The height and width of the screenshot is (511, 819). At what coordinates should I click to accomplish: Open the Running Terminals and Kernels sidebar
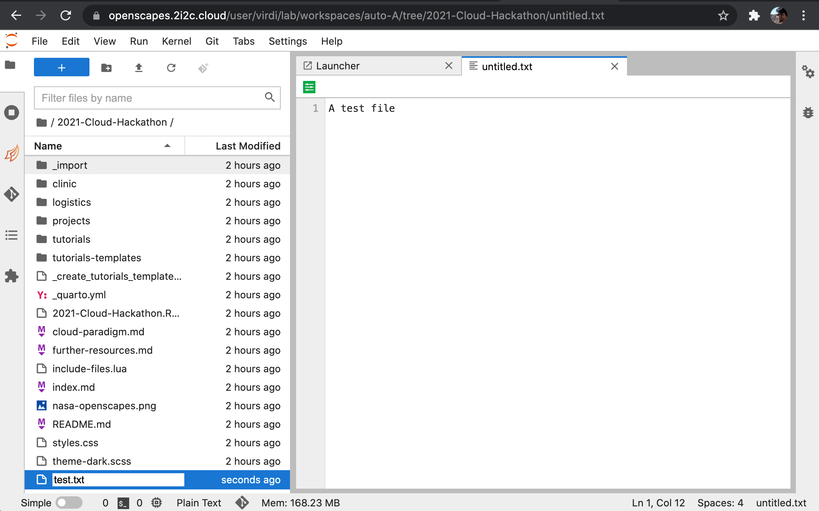[12, 113]
